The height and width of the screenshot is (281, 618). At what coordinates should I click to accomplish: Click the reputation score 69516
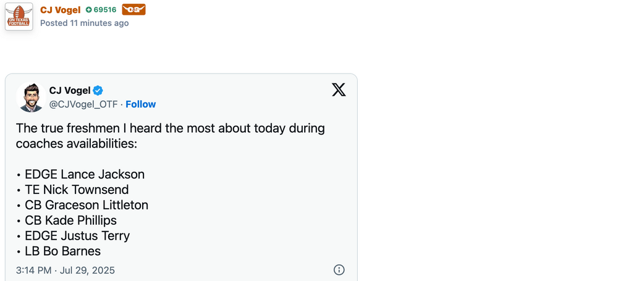(x=105, y=10)
